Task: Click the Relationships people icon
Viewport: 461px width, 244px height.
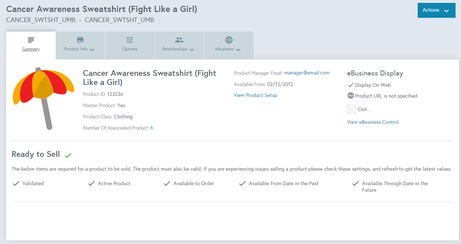Action: [179, 40]
